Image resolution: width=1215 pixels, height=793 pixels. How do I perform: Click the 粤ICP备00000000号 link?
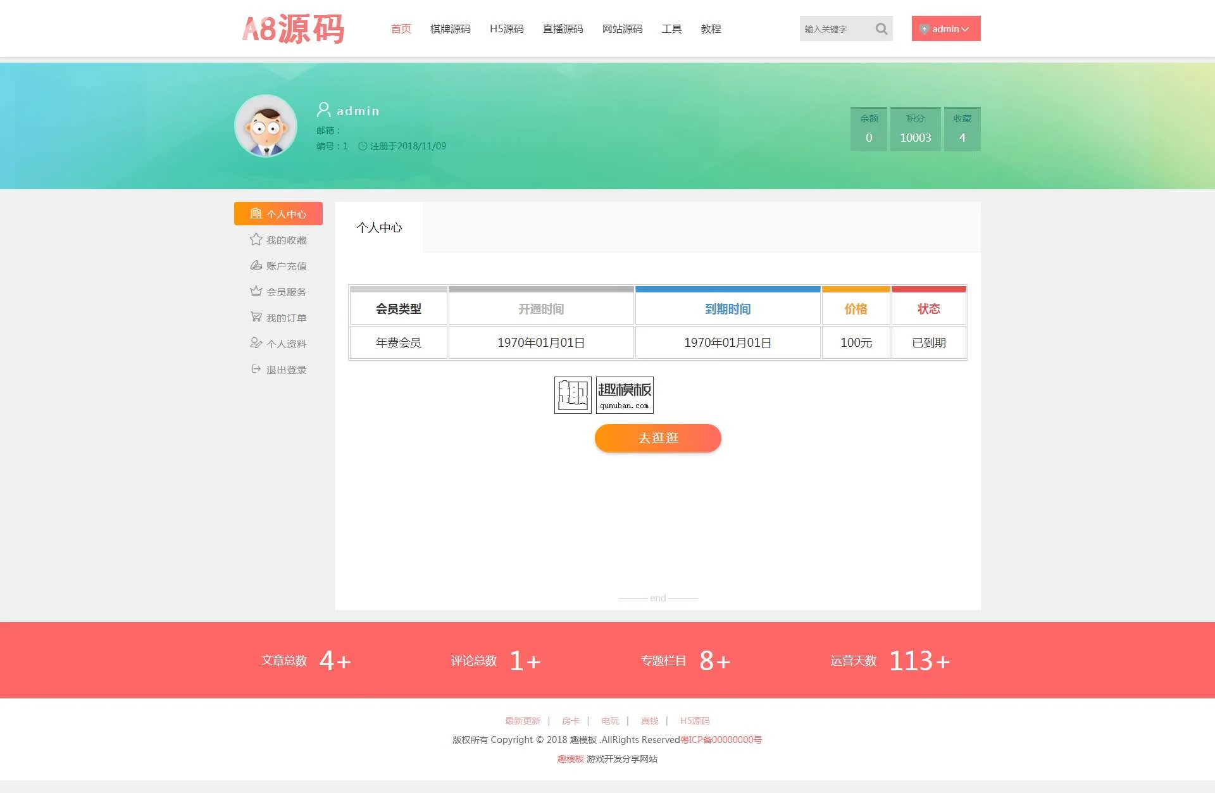click(x=721, y=740)
